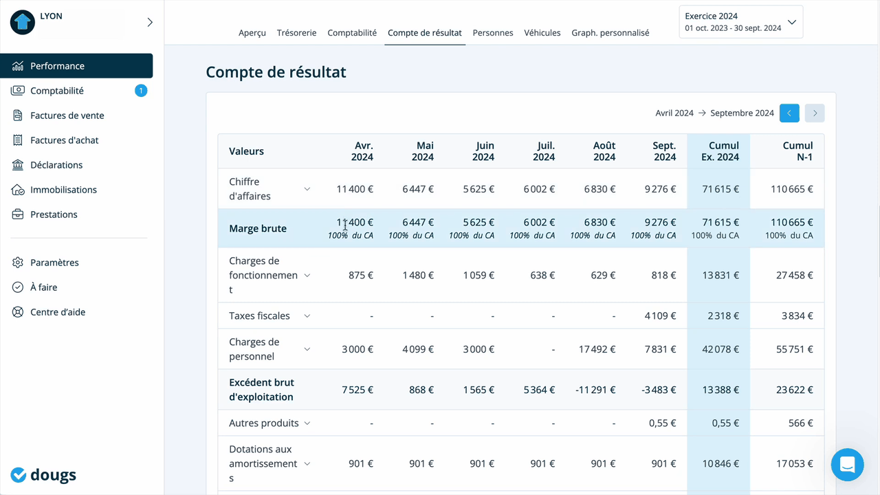Switch to the Trésorerie tab
Image resolution: width=880 pixels, height=495 pixels.
[297, 33]
